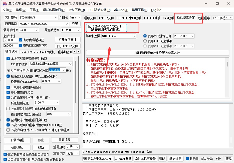
Task: Select 使用USB口进行仿真 radio button
Action: [x=145, y=41]
